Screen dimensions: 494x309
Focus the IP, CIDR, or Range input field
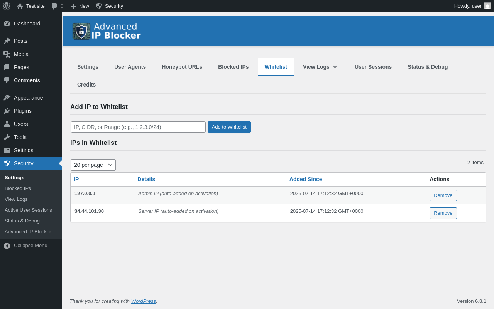click(138, 127)
